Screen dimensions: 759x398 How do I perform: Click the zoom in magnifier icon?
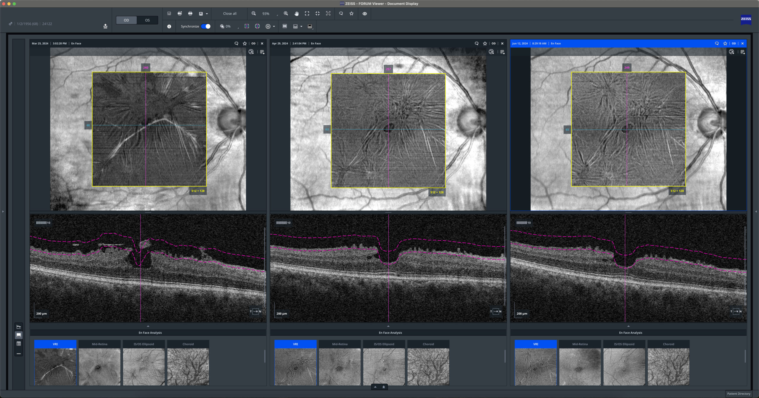click(286, 14)
